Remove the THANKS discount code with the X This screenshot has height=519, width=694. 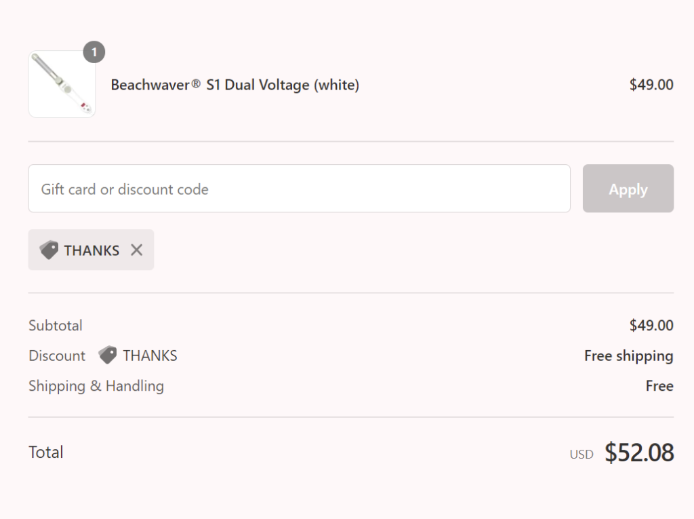click(x=137, y=250)
